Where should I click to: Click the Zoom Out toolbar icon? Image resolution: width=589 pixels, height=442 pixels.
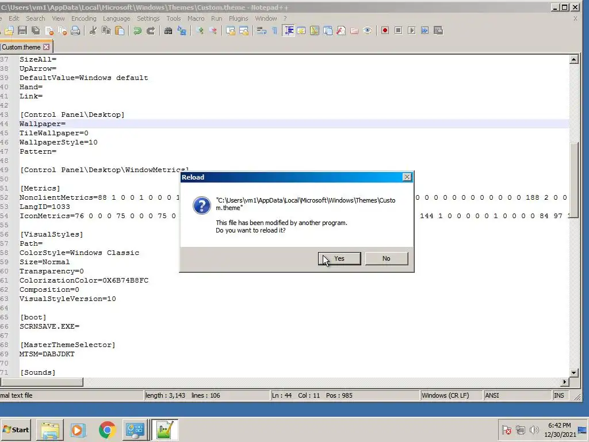coord(213,31)
